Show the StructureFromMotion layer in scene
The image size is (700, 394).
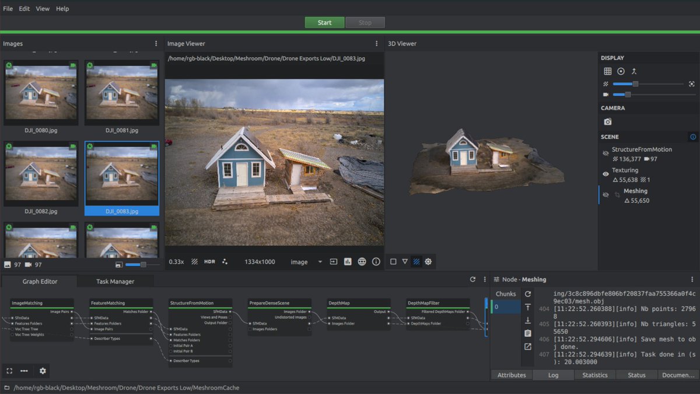pyautogui.click(x=605, y=154)
